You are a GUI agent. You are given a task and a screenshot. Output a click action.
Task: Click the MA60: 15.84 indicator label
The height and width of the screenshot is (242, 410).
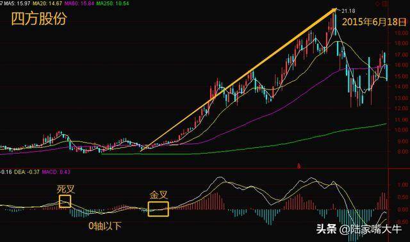pyautogui.click(x=79, y=4)
